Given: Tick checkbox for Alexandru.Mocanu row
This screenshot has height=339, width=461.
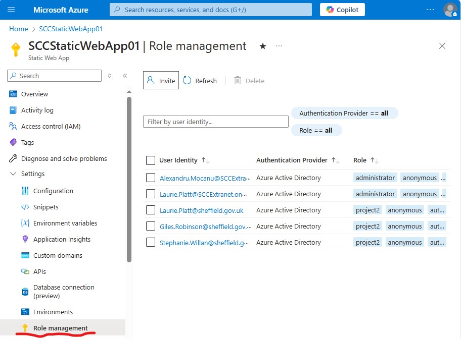Looking at the screenshot, I should point(151,178).
